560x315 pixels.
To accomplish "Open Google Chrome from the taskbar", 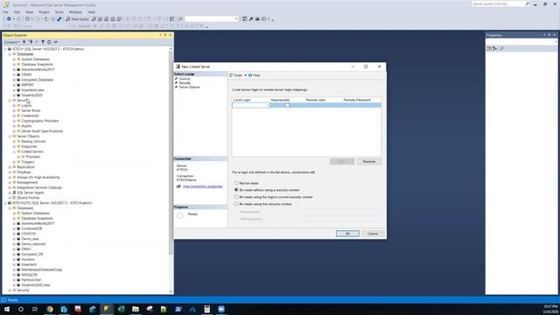I will click(50, 309).
